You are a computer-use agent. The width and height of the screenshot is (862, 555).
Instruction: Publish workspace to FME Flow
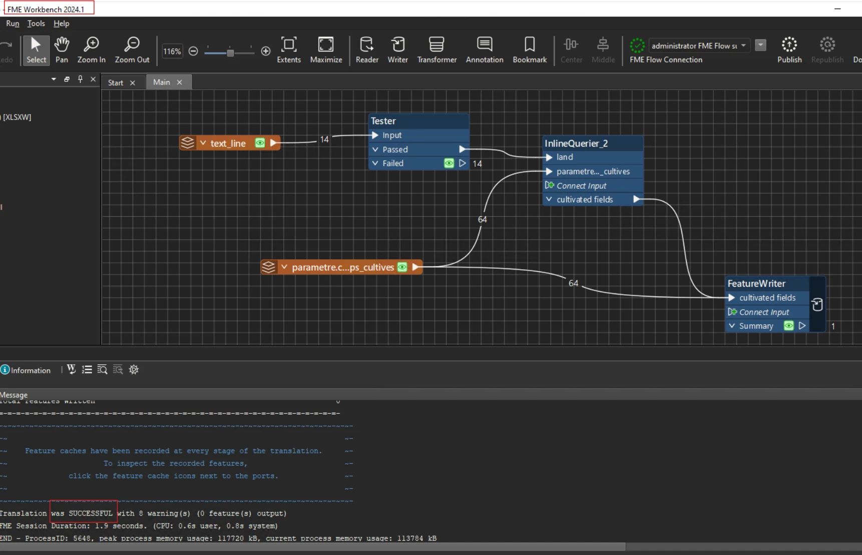[x=789, y=50]
